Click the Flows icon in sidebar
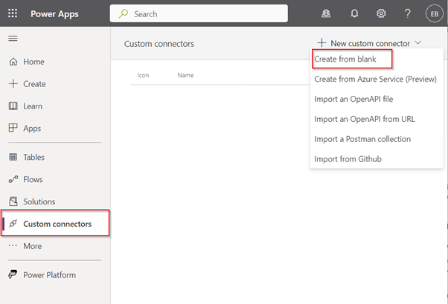The width and height of the screenshot is (448, 304). tap(13, 179)
